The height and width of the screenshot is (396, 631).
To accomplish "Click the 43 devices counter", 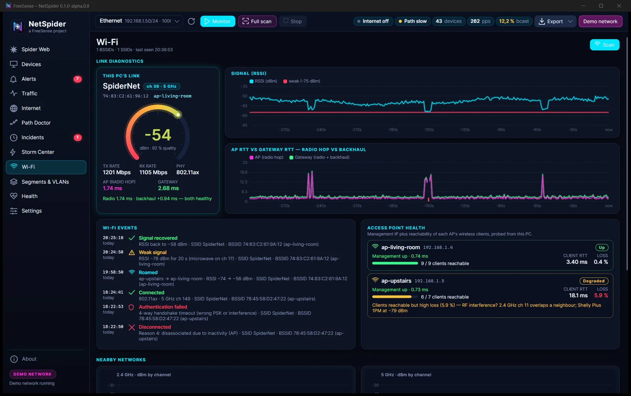I will pos(449,21).
